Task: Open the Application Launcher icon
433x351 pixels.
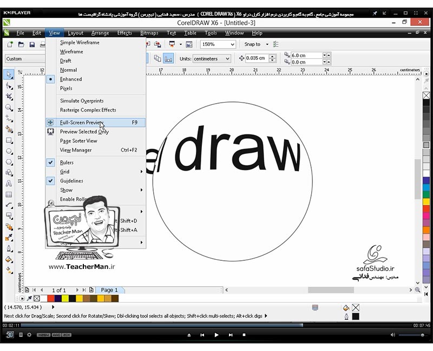Action: (x=172, y=44)
